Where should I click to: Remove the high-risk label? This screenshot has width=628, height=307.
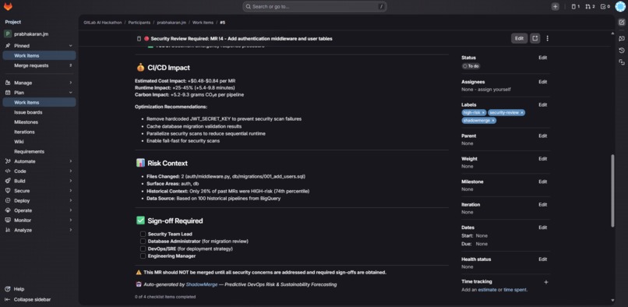[x=483, y=113]
